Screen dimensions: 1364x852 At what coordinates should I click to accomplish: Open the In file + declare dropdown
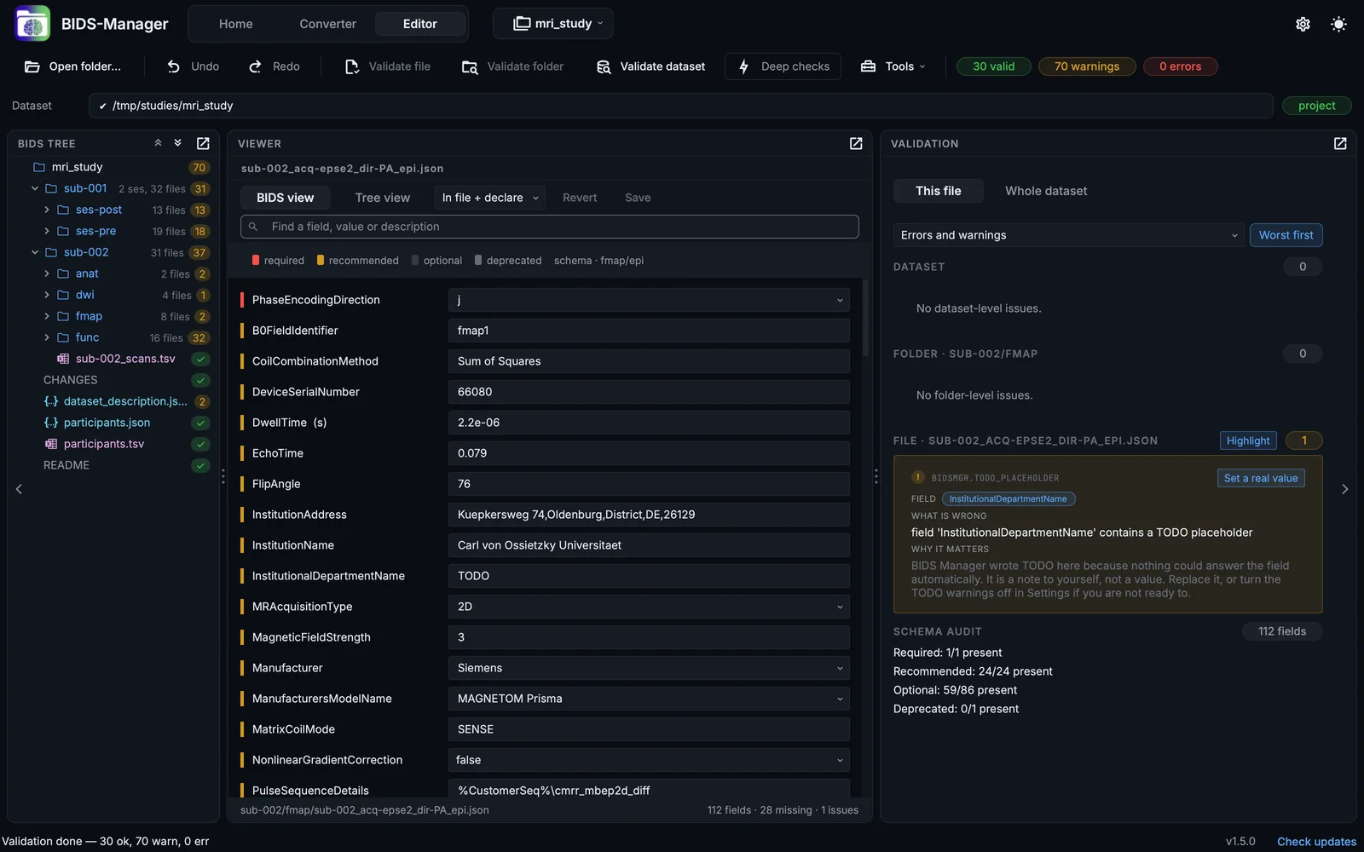(x=490, y=198)
